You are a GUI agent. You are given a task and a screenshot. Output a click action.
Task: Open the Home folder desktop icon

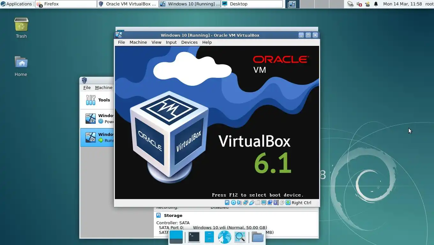(x=21, y=62)
